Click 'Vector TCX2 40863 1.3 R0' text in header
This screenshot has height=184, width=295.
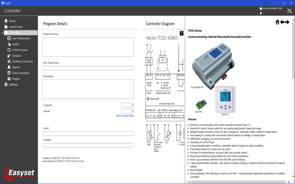click(x=272, y=8)
